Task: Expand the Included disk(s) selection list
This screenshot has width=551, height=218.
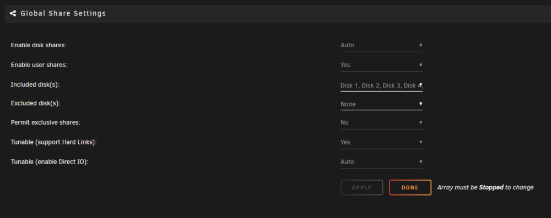Action: [381, 85]
